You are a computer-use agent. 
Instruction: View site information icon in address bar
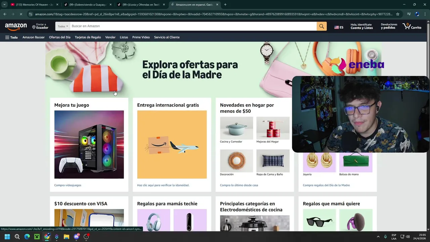click(31, 14)
